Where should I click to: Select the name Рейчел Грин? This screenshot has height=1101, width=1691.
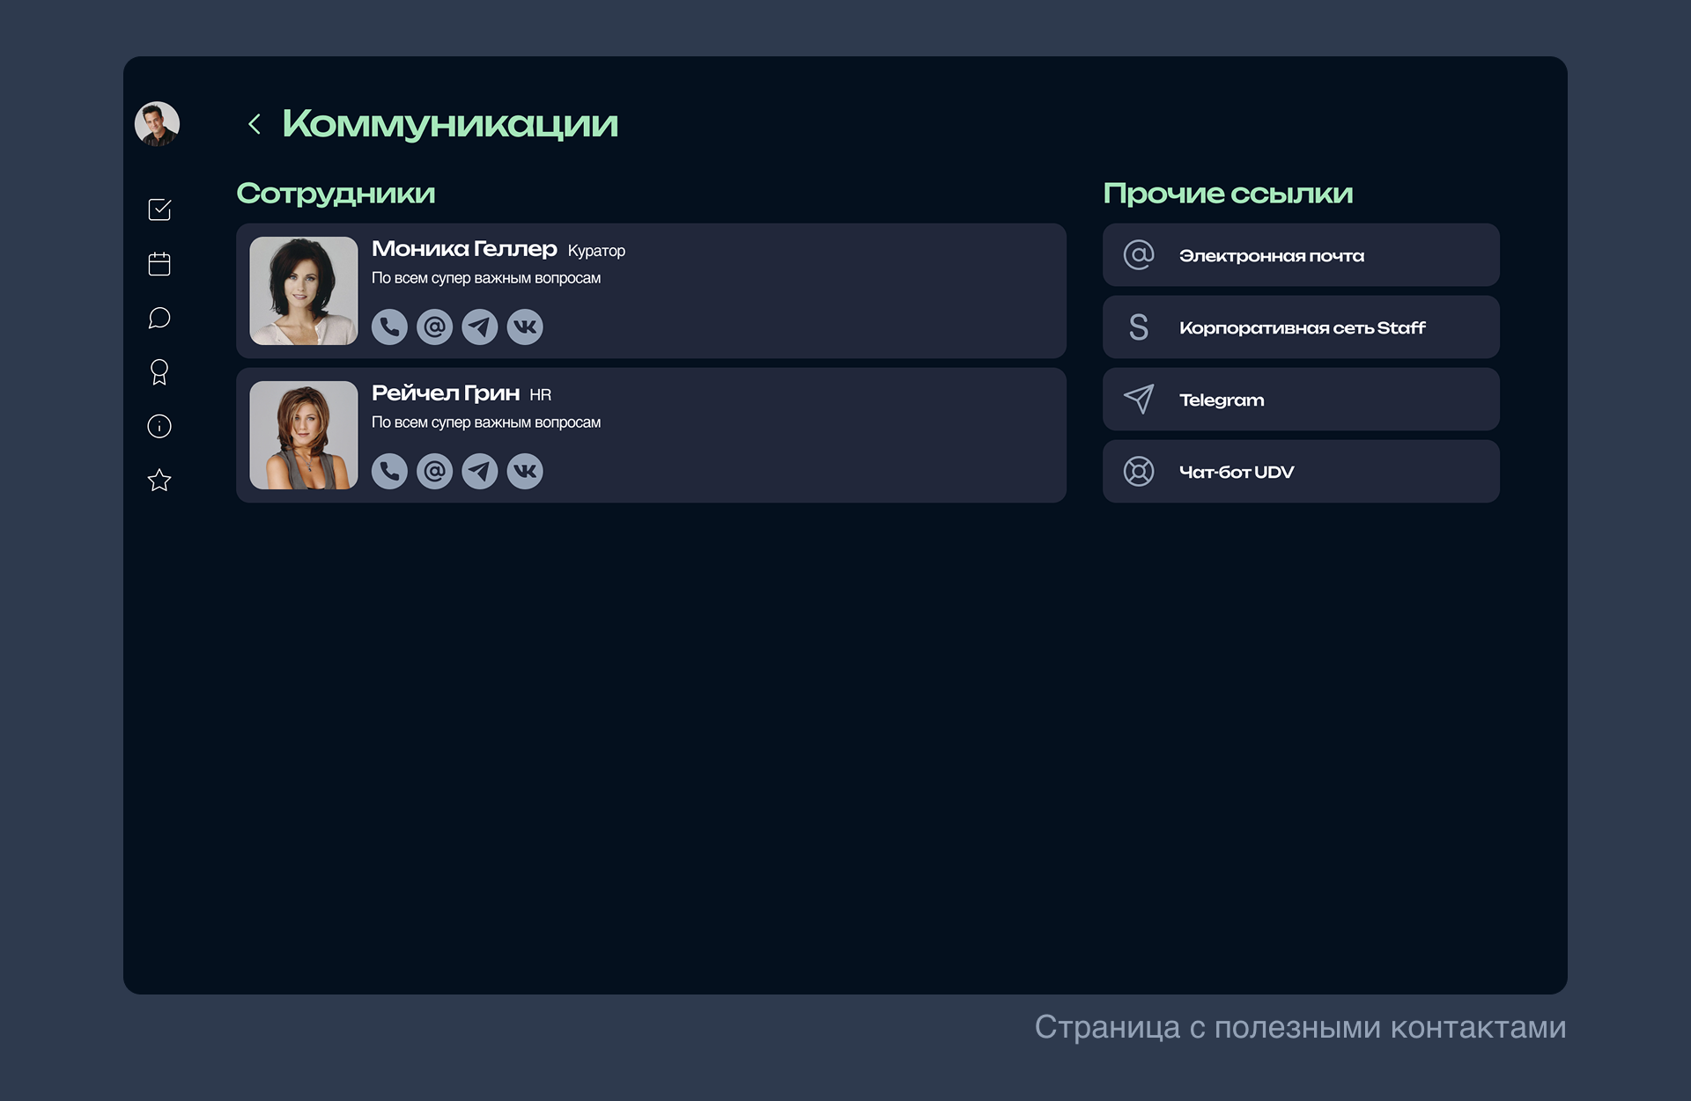(446, 393)
